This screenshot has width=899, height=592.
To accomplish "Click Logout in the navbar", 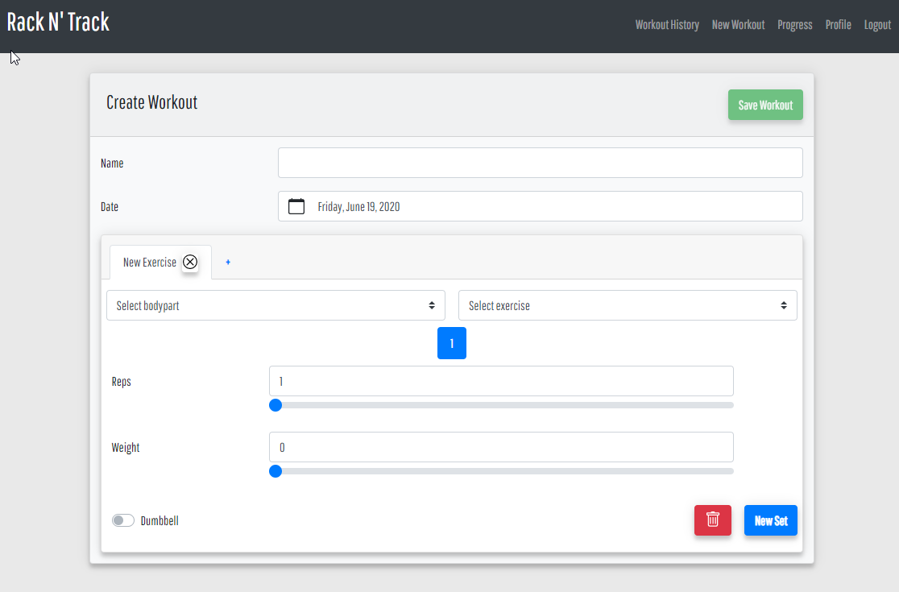I will 877,25.
